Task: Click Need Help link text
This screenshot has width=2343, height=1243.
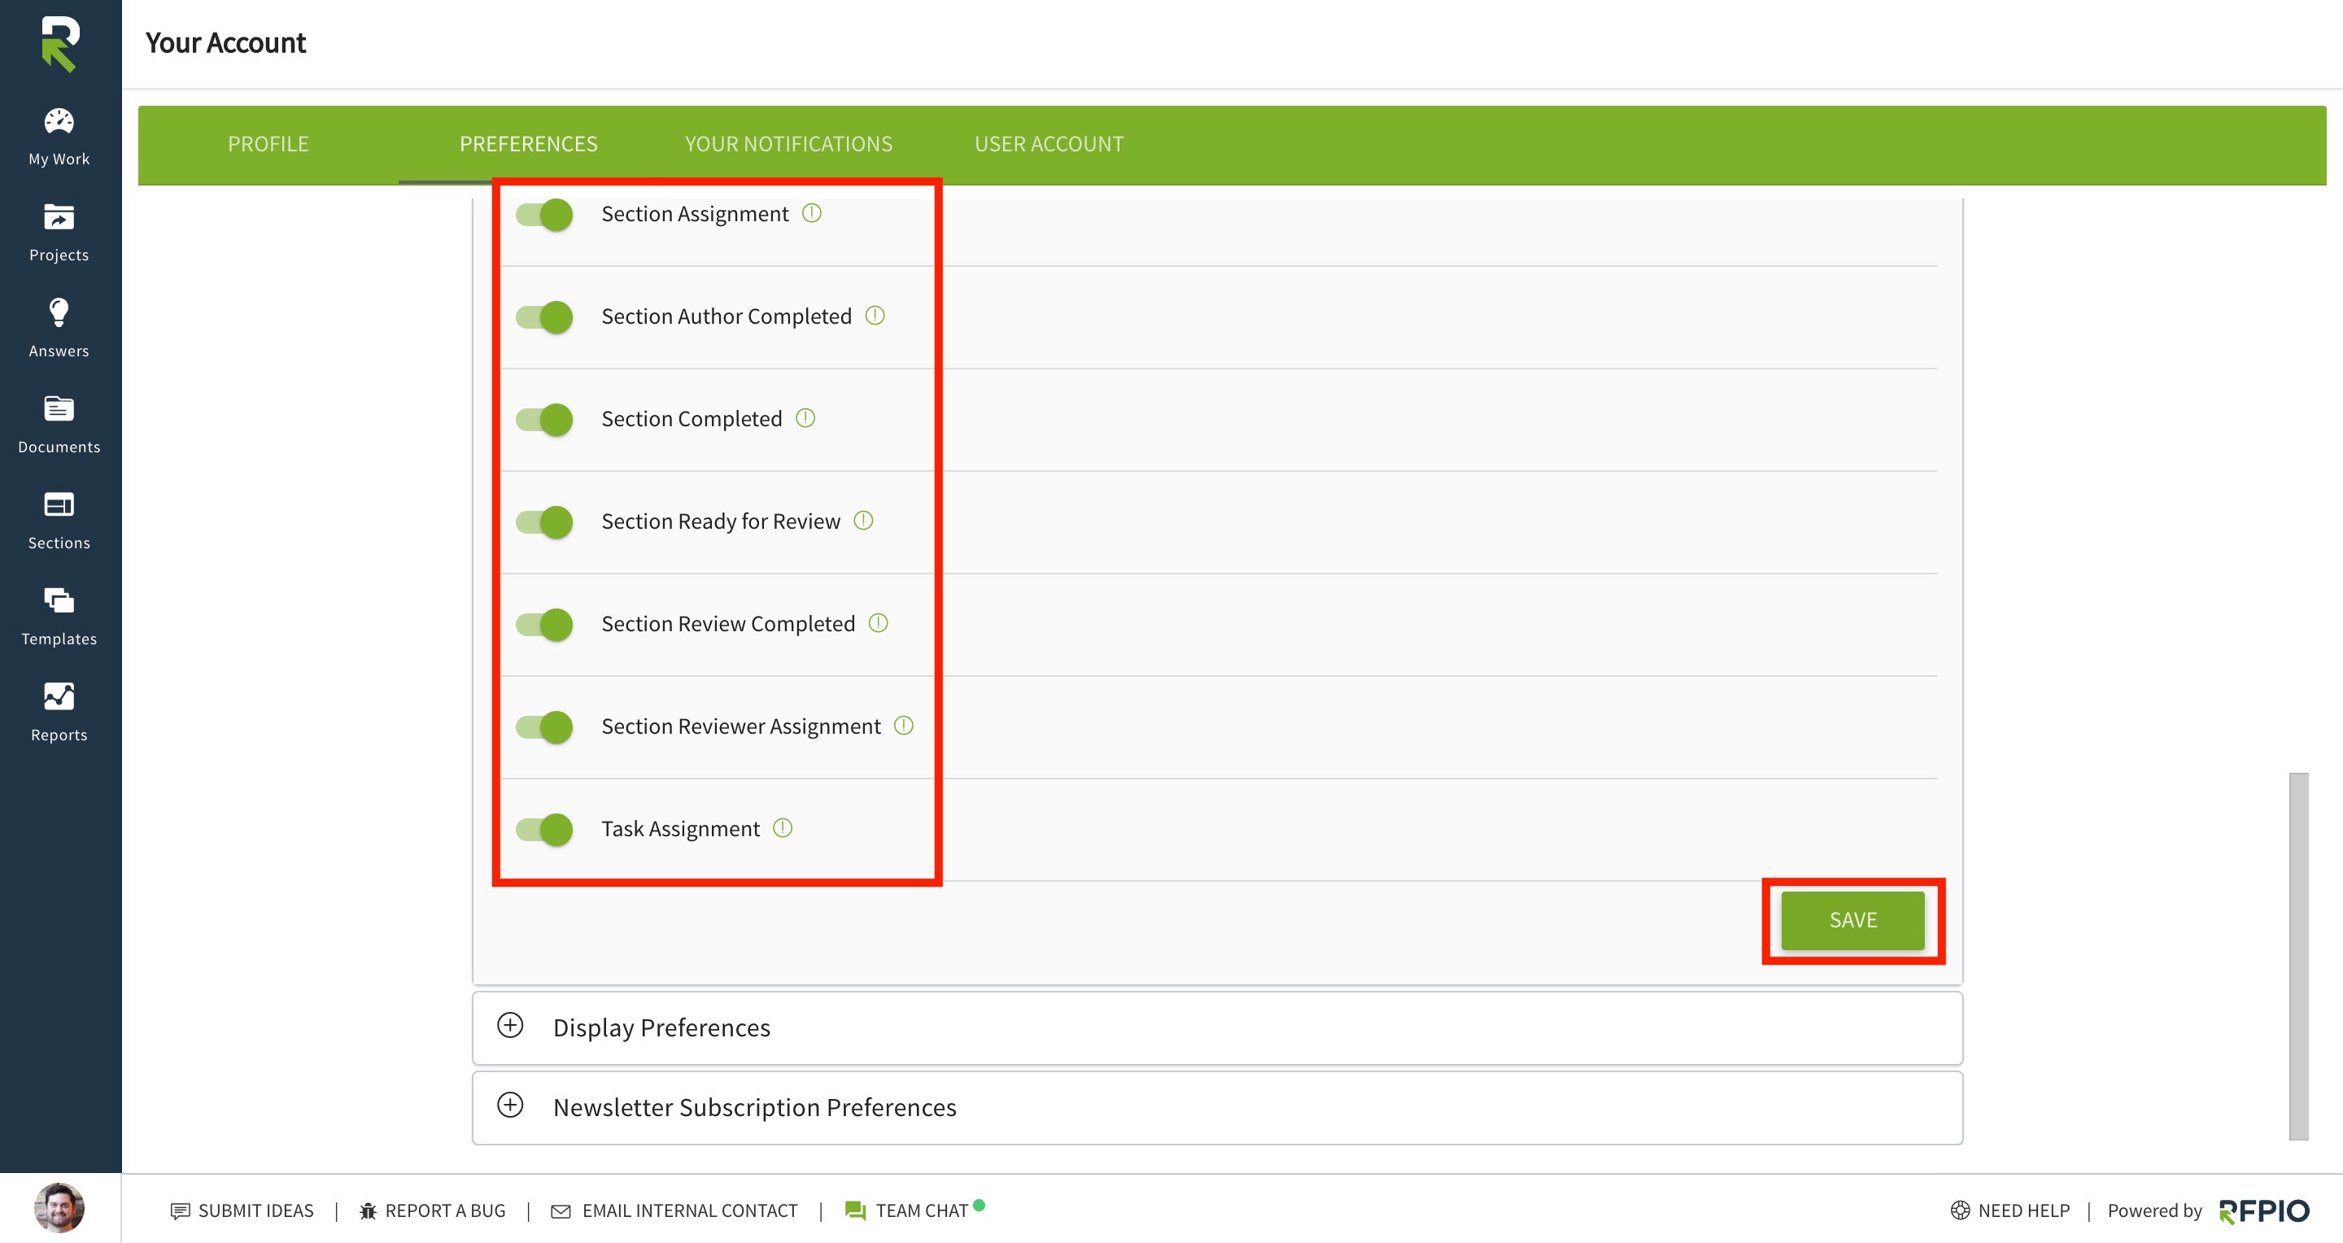Action: point(2024,1211)
